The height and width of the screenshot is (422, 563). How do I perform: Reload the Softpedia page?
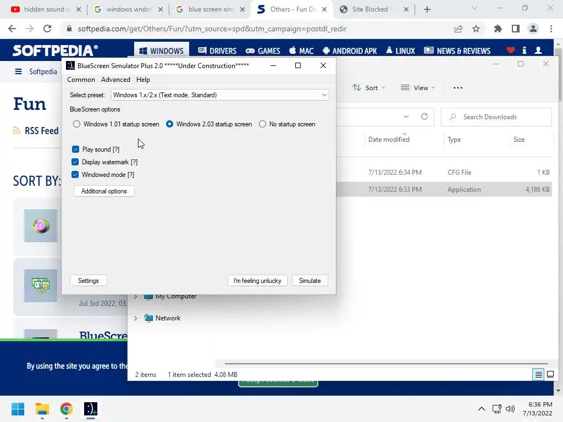[x=47, y=29]
